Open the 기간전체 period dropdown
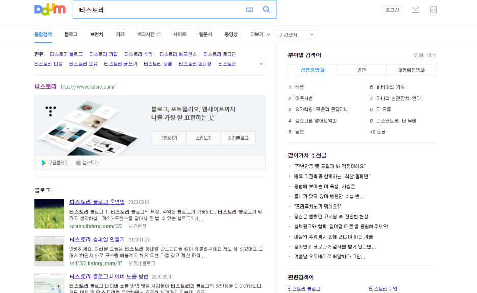The height and width of the screenshot is (293, 477). pyautogui.click(x=297, y=35)
